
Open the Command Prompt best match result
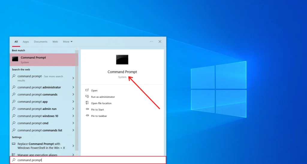click(44, 60)
